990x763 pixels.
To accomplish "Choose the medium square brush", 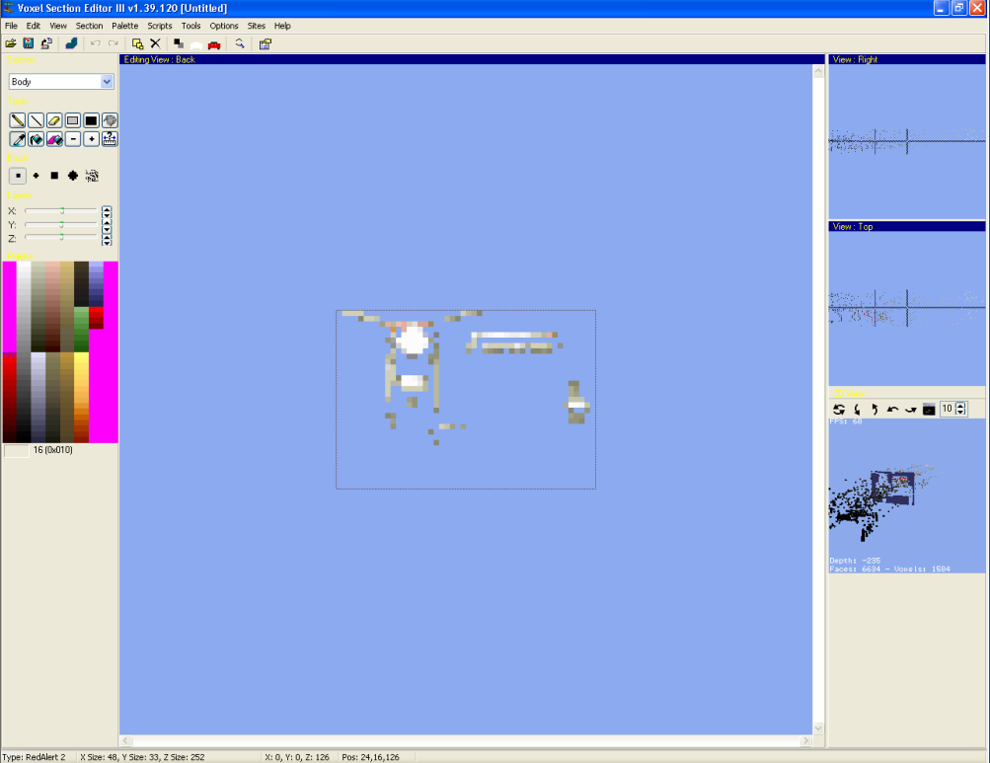I will click(54, 176).
